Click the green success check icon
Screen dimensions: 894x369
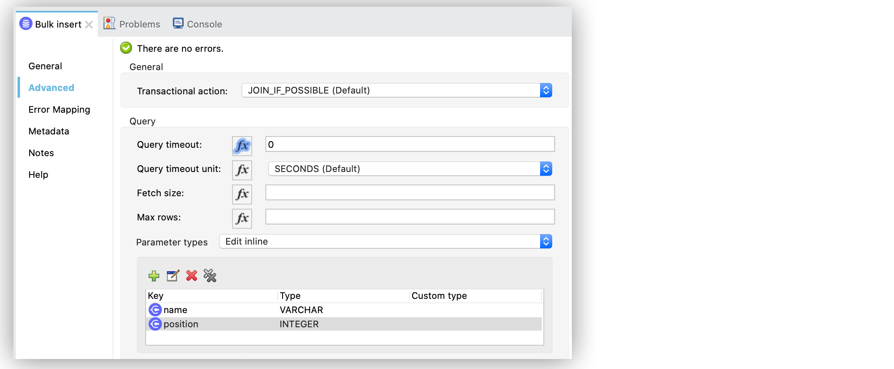click(125, 48)
